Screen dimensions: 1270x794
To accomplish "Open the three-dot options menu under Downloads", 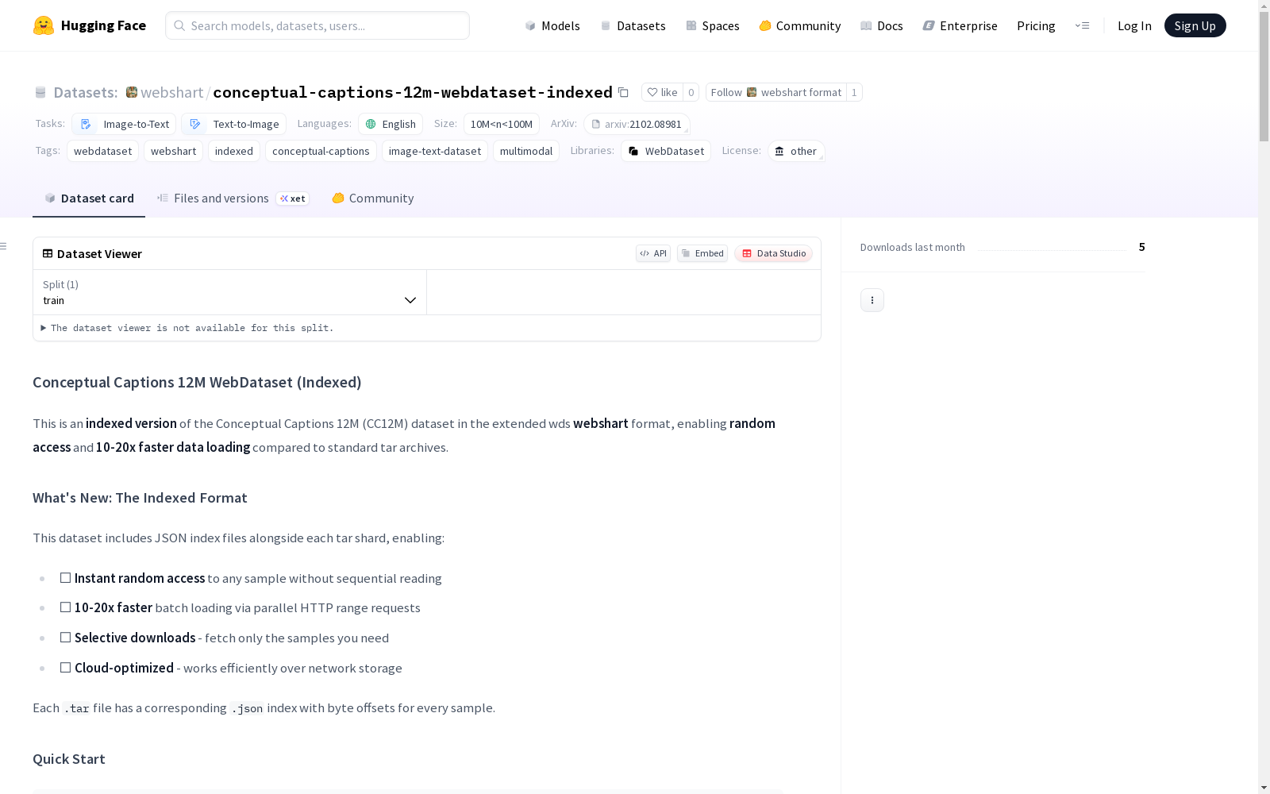I will [x=872, y=300].
